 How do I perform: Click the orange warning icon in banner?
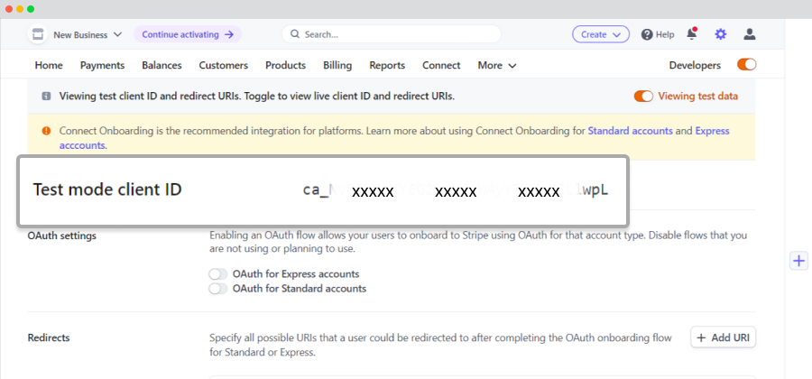[46, 131]
